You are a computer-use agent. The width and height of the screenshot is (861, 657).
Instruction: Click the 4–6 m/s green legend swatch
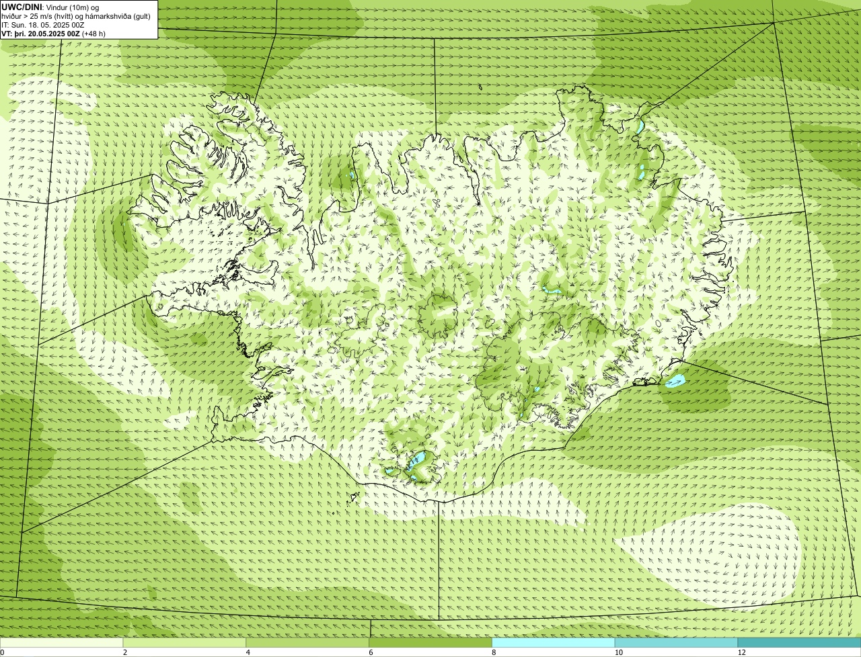pos(308,643)
